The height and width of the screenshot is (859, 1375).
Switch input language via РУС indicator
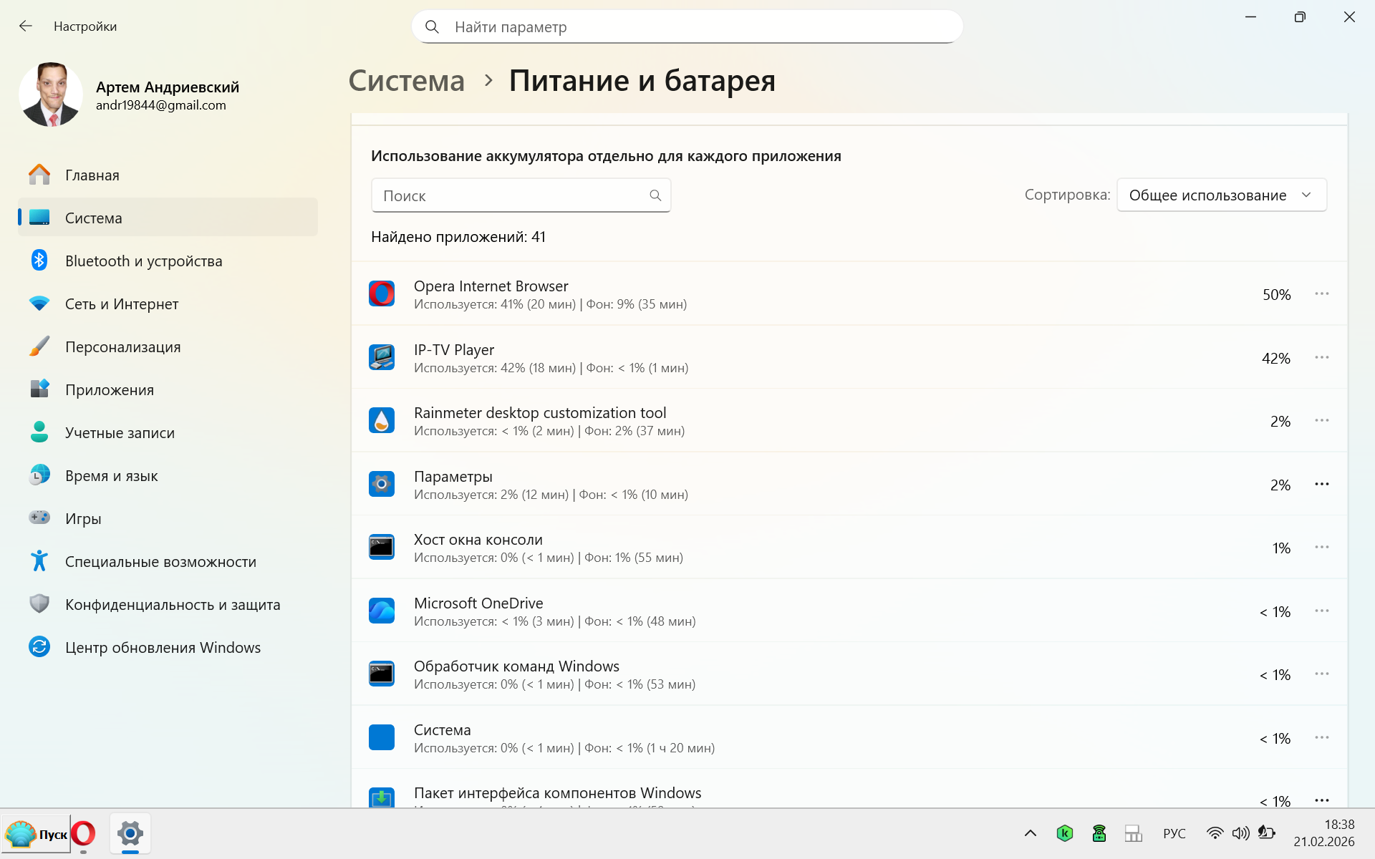pyautogui.click(x=1174, y=833)
